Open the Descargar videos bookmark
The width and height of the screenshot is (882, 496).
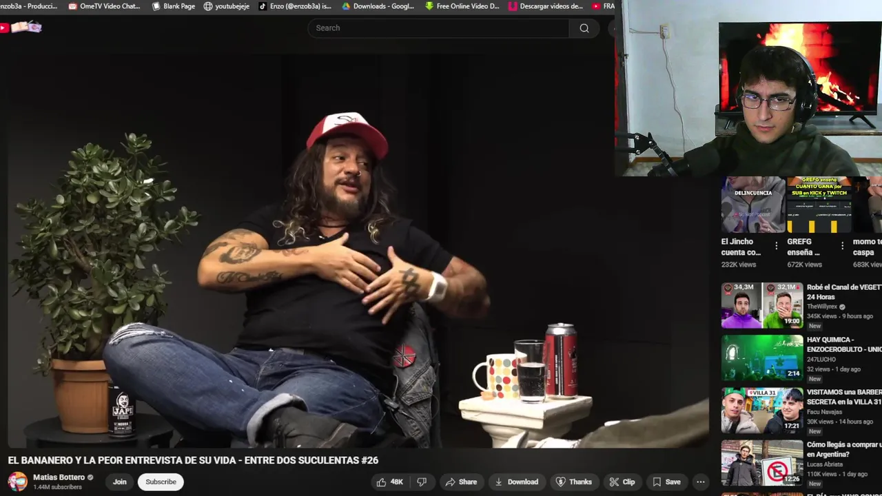[x=546, y=6]
